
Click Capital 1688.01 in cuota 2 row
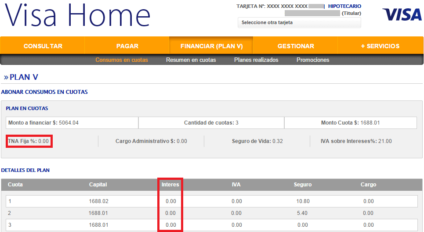98,213
